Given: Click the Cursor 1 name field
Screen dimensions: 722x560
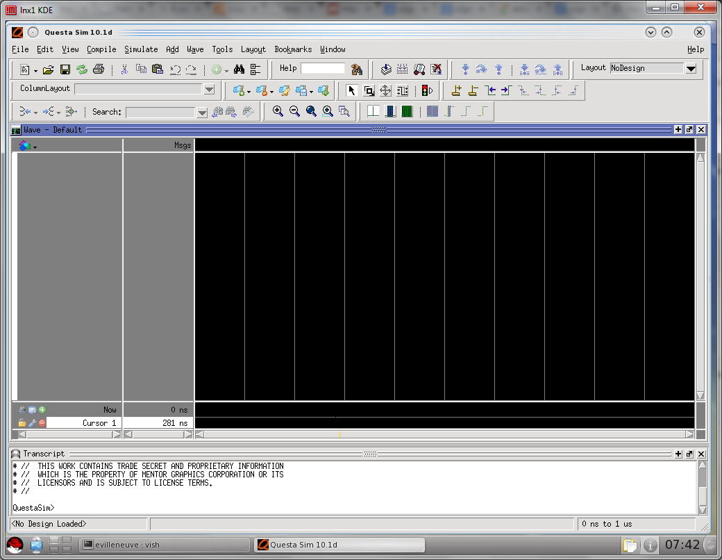Looking at the screenshot, I should click(83, 422).
